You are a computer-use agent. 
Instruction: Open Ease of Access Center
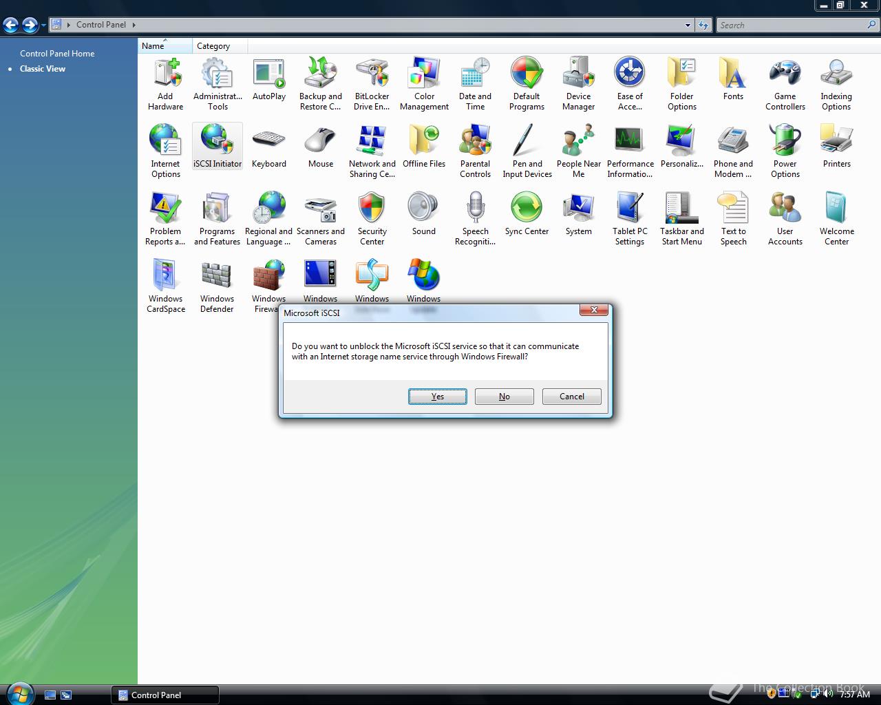[x=630, y=83]
